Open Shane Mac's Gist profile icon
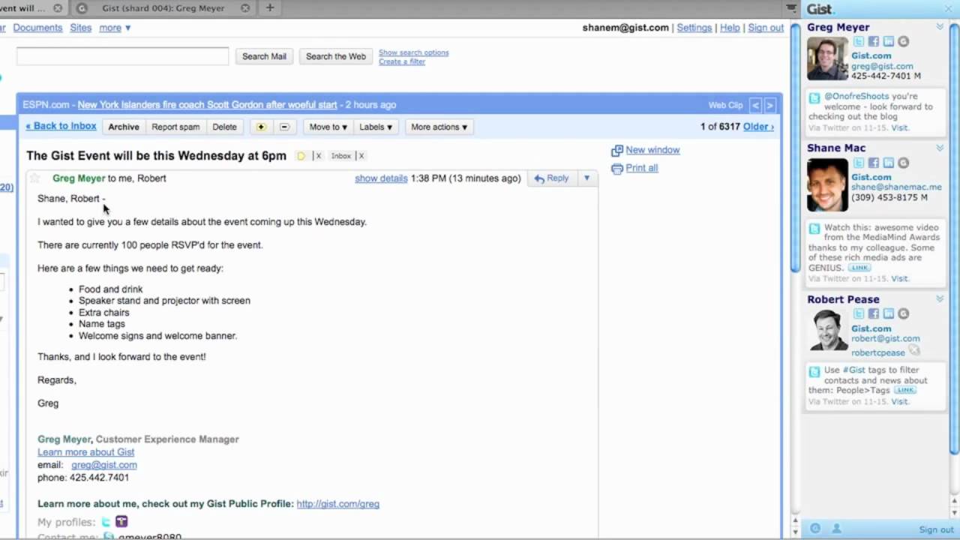Image resolution: width=960 pixels, height=540 pixels. click(904, 163)
